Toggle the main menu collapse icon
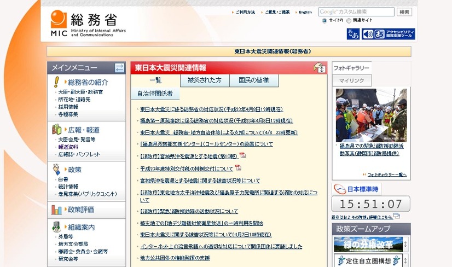 point(119,68)
